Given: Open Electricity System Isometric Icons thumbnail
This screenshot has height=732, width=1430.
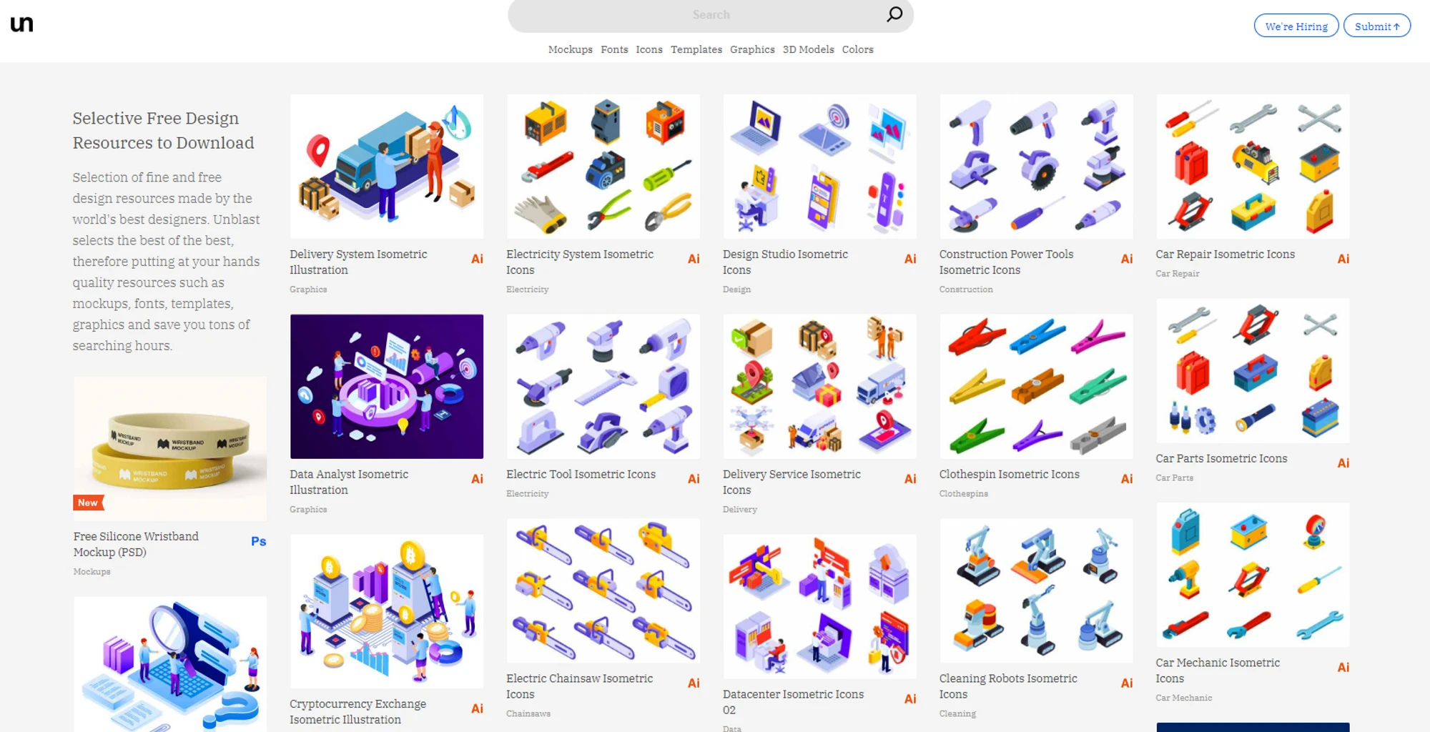Looking at the screenshot, I should (603, 167).
